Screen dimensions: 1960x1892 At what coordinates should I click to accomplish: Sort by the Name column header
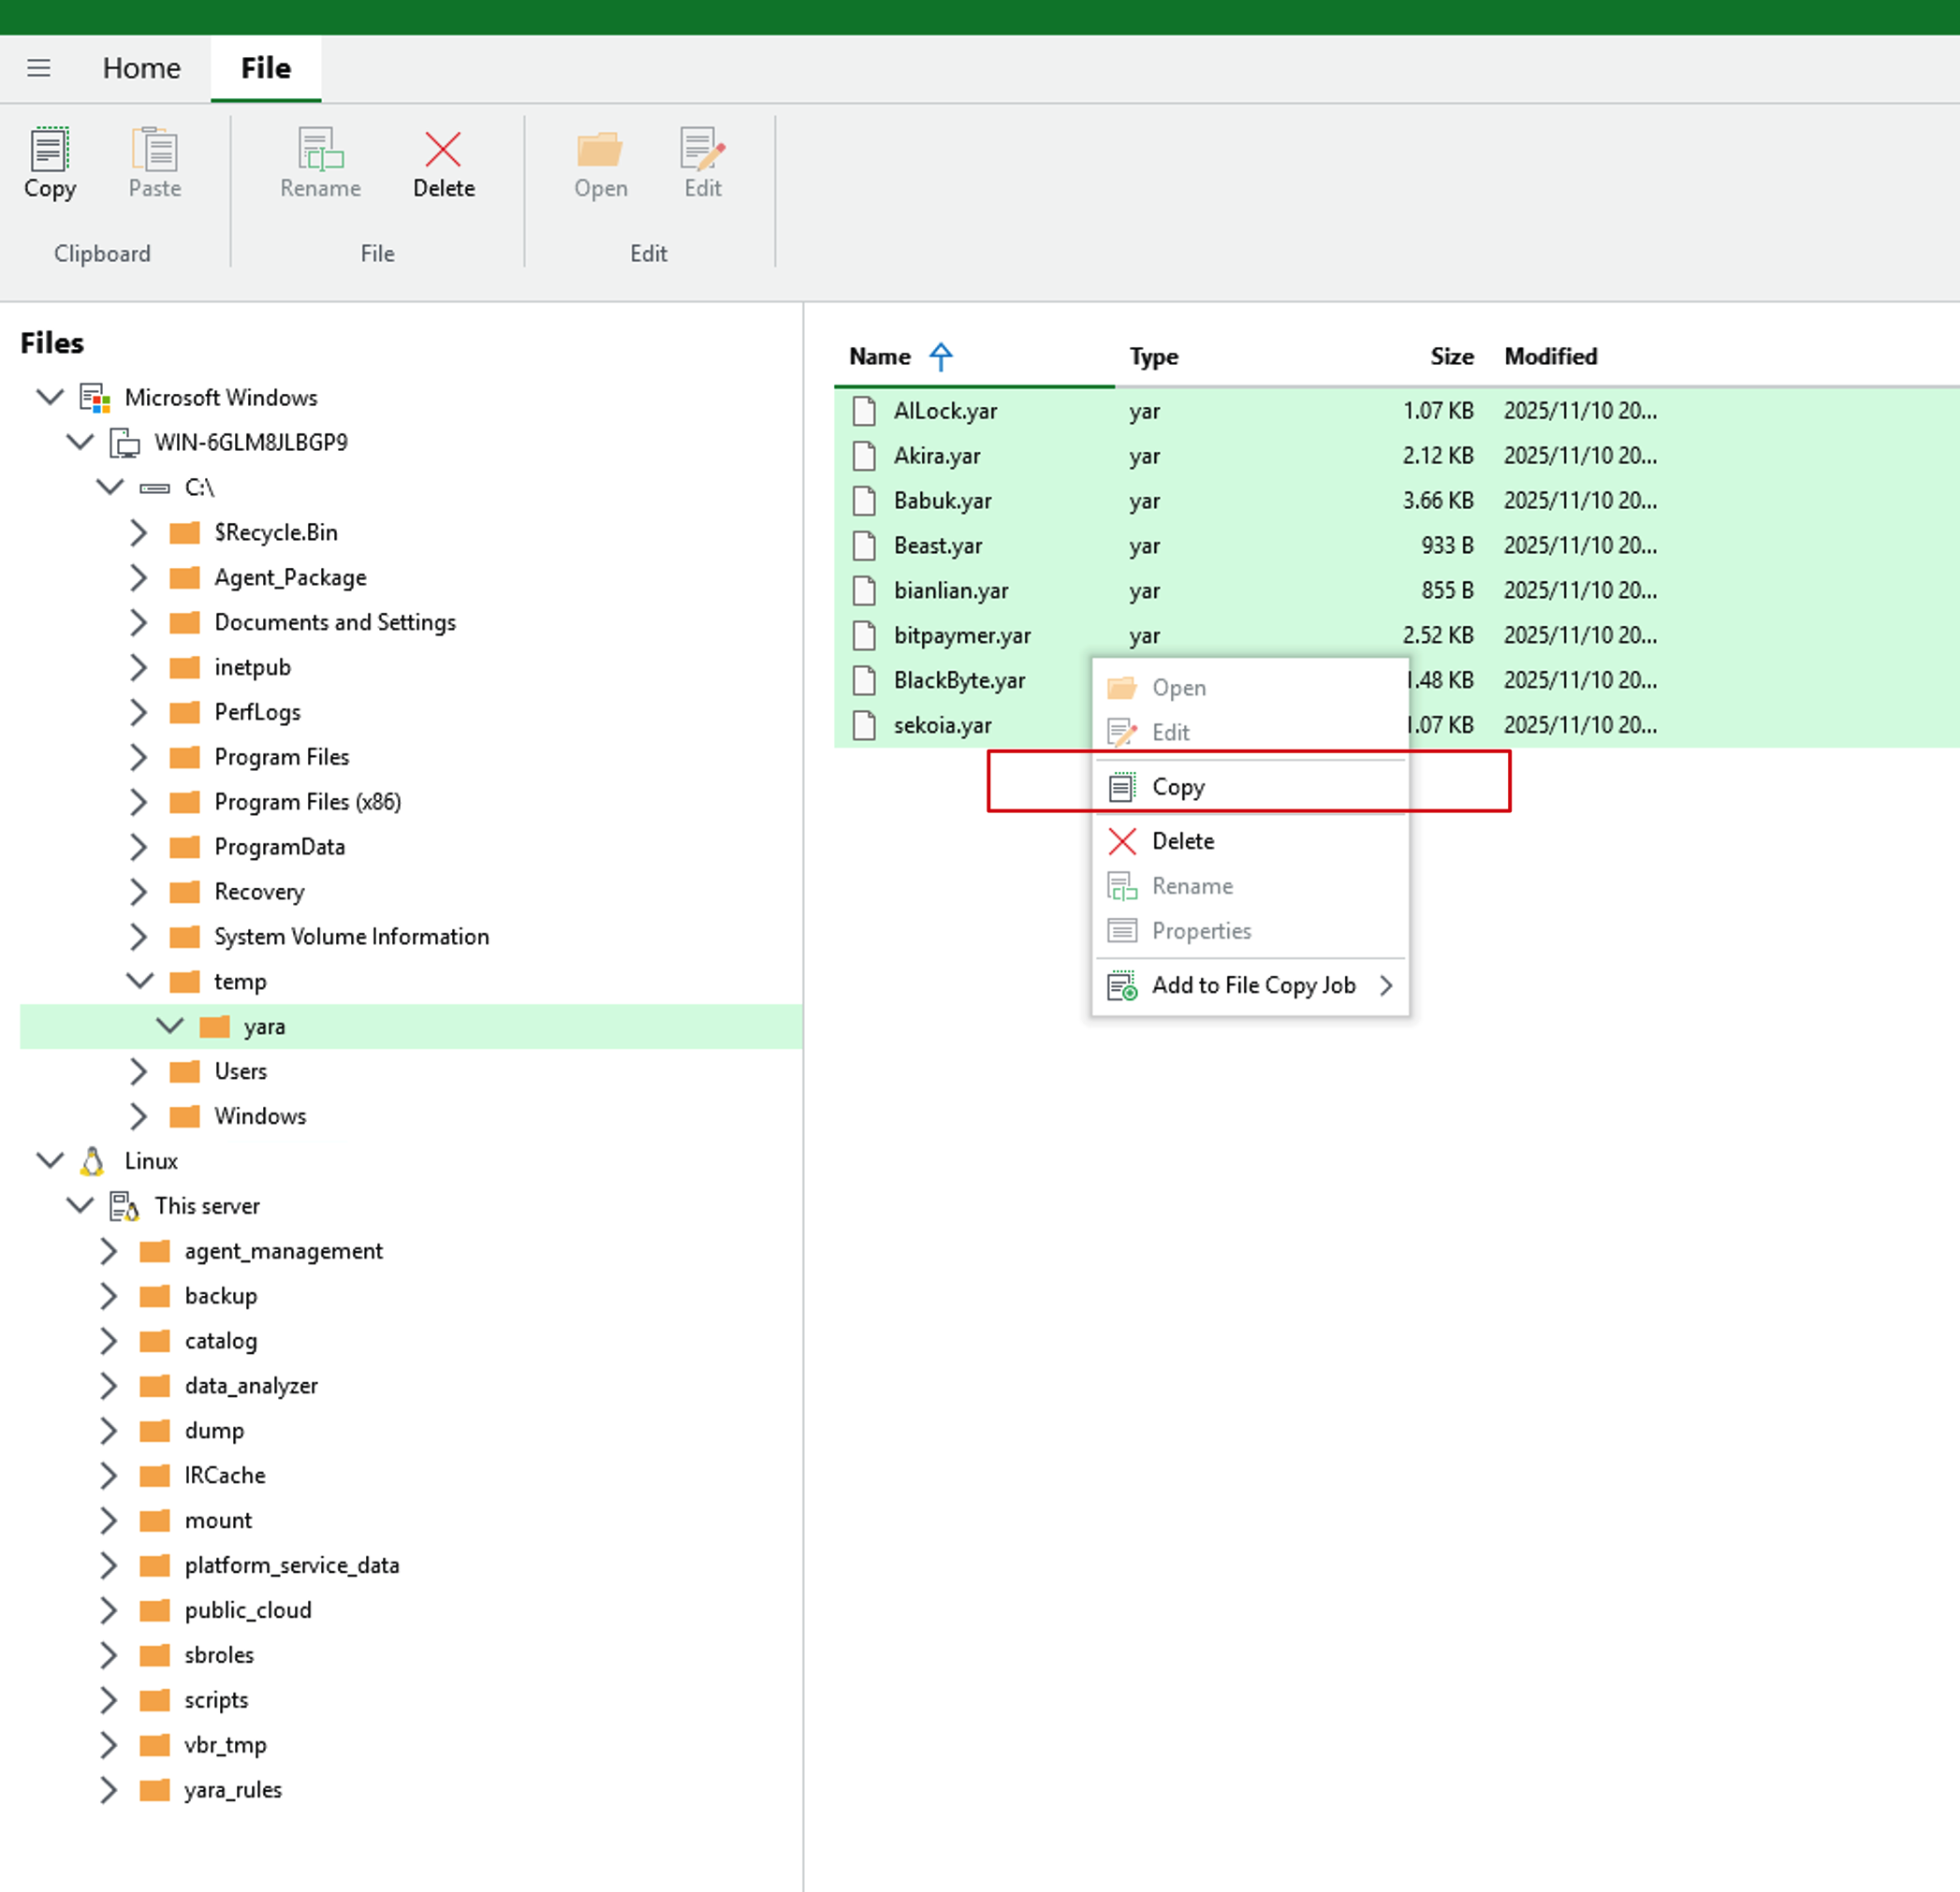point(880,357)
